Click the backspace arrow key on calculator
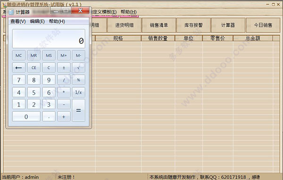 (19, 68)
